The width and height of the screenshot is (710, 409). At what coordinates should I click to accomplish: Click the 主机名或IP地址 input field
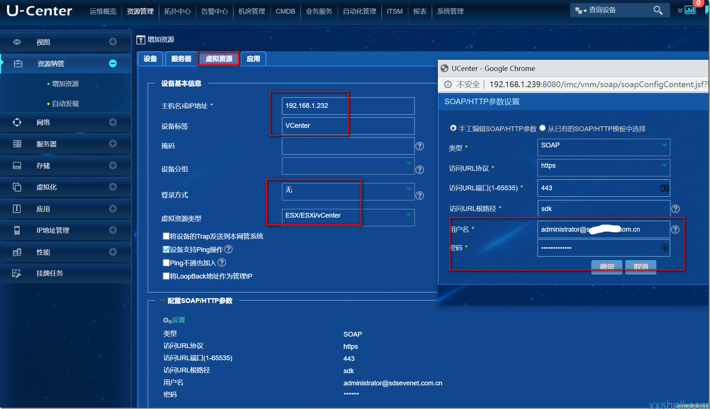348,106
